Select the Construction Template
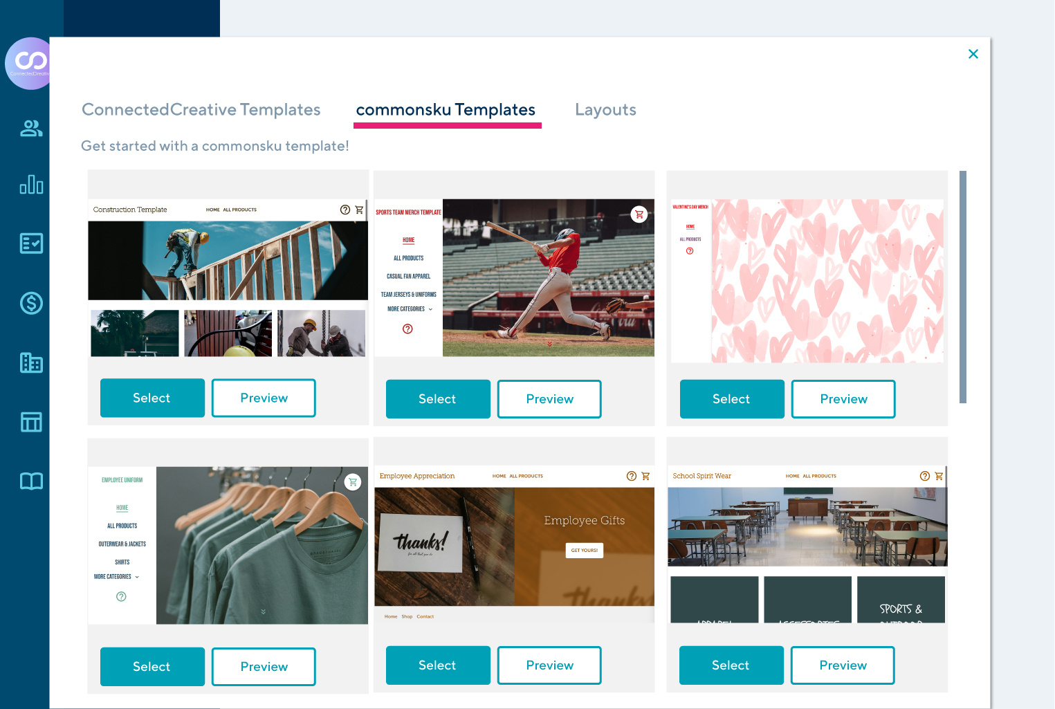Image resolution: width=1055 pixels, height=709 pixels. (152, 398)
